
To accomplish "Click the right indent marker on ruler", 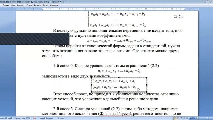I will pos(185,9).
